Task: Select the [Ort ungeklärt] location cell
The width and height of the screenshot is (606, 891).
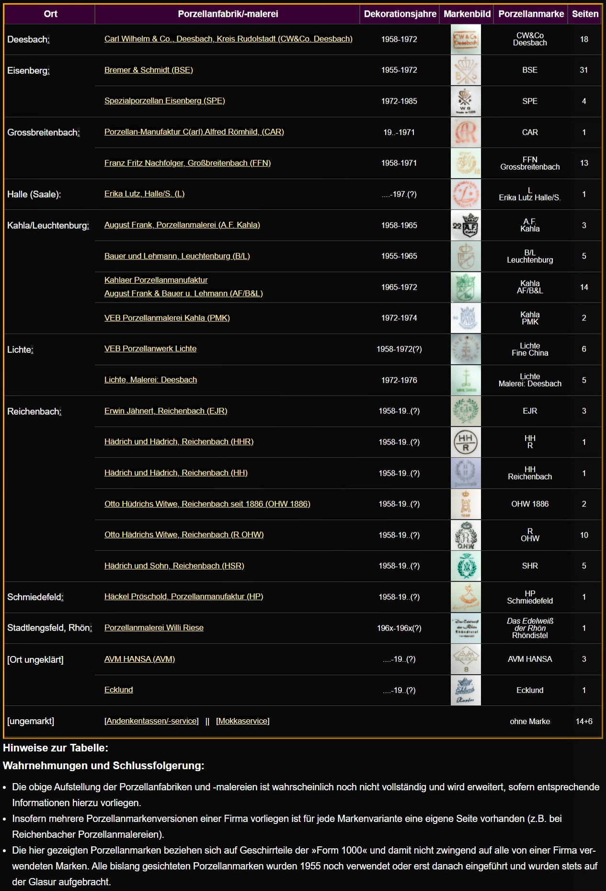Action: coord(50,675)
